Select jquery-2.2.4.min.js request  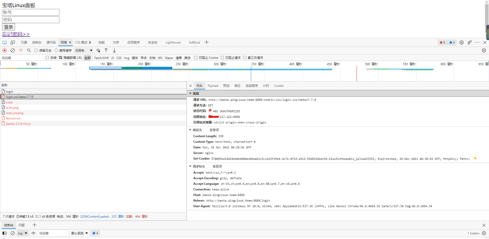click(93, 123)
